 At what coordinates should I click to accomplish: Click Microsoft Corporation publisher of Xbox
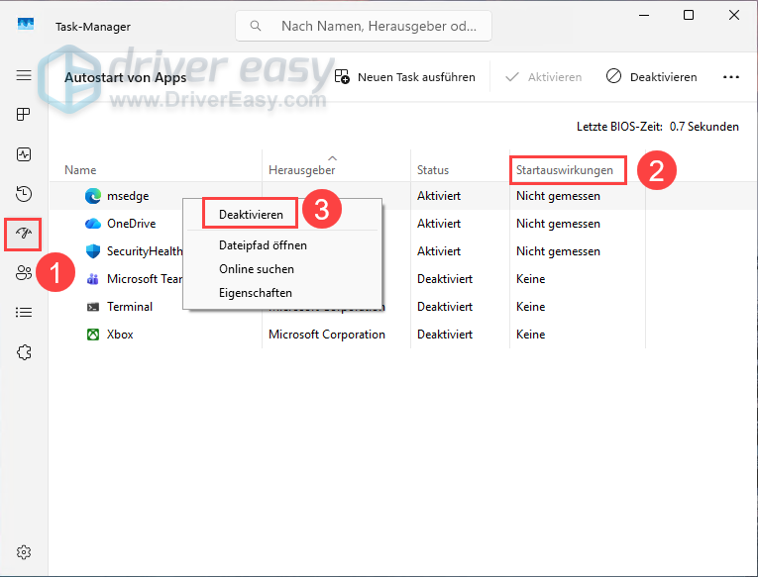coord(327,335)
